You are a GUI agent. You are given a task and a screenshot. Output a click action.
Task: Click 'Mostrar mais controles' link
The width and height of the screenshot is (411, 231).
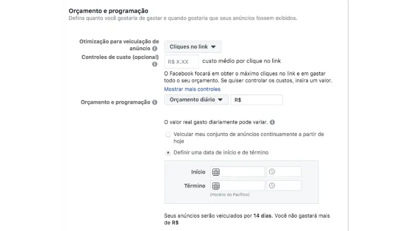click(192, 89)
